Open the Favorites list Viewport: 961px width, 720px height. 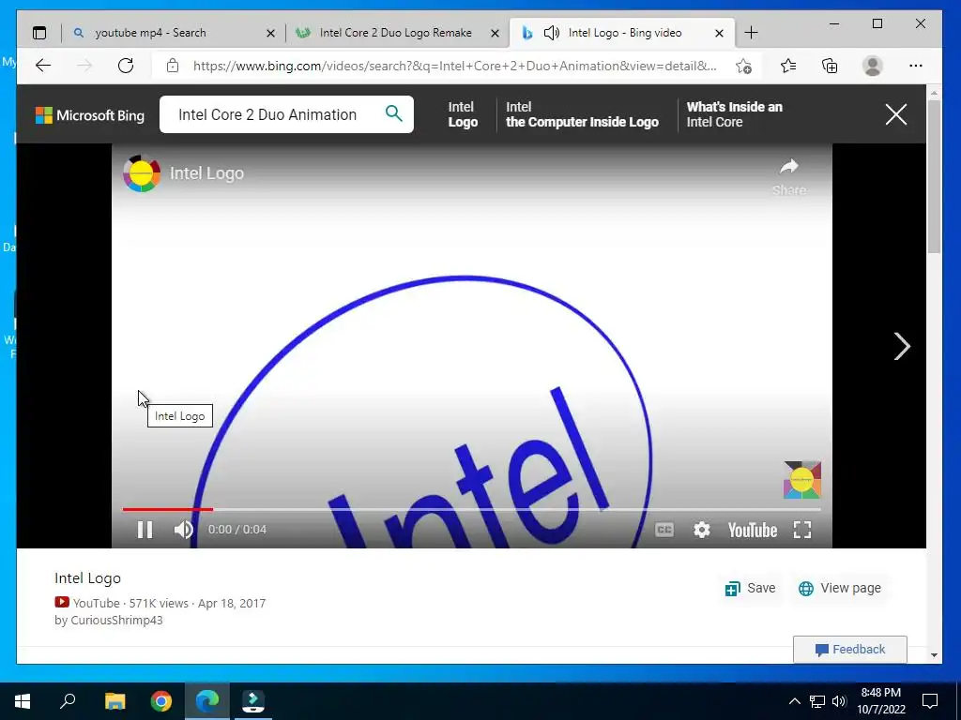coord(788,66)
